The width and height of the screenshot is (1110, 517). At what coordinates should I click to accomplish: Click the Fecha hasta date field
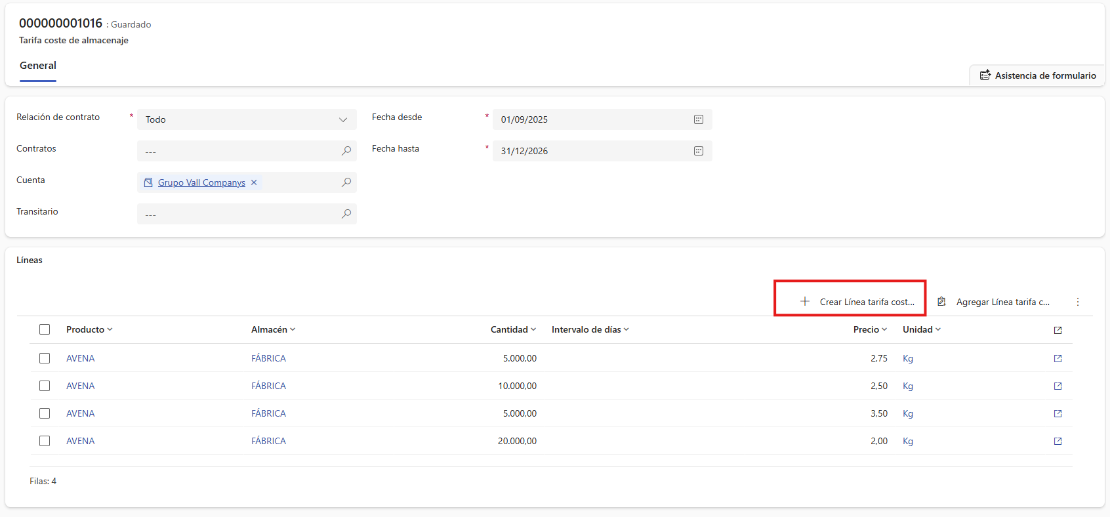coord(590,151)
